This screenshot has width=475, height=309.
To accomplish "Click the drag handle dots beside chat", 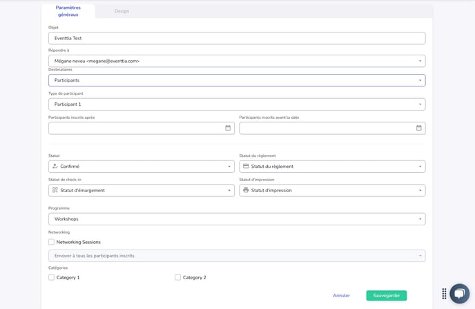I will [445, 293].
